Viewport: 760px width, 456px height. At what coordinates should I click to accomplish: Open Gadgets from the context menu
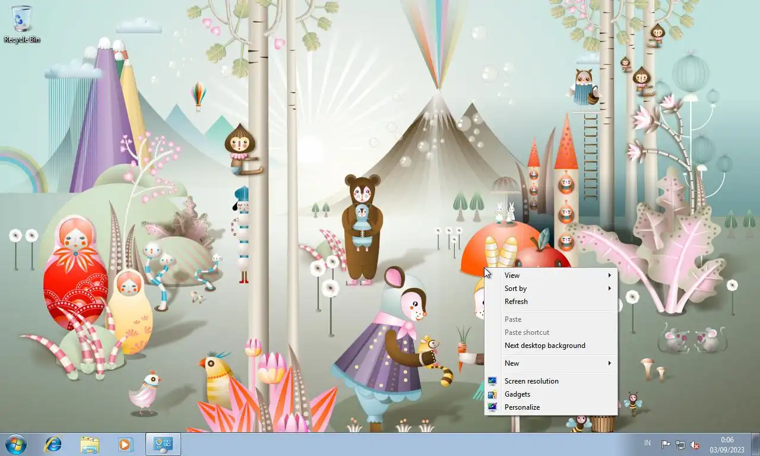(x=551, y=394)
